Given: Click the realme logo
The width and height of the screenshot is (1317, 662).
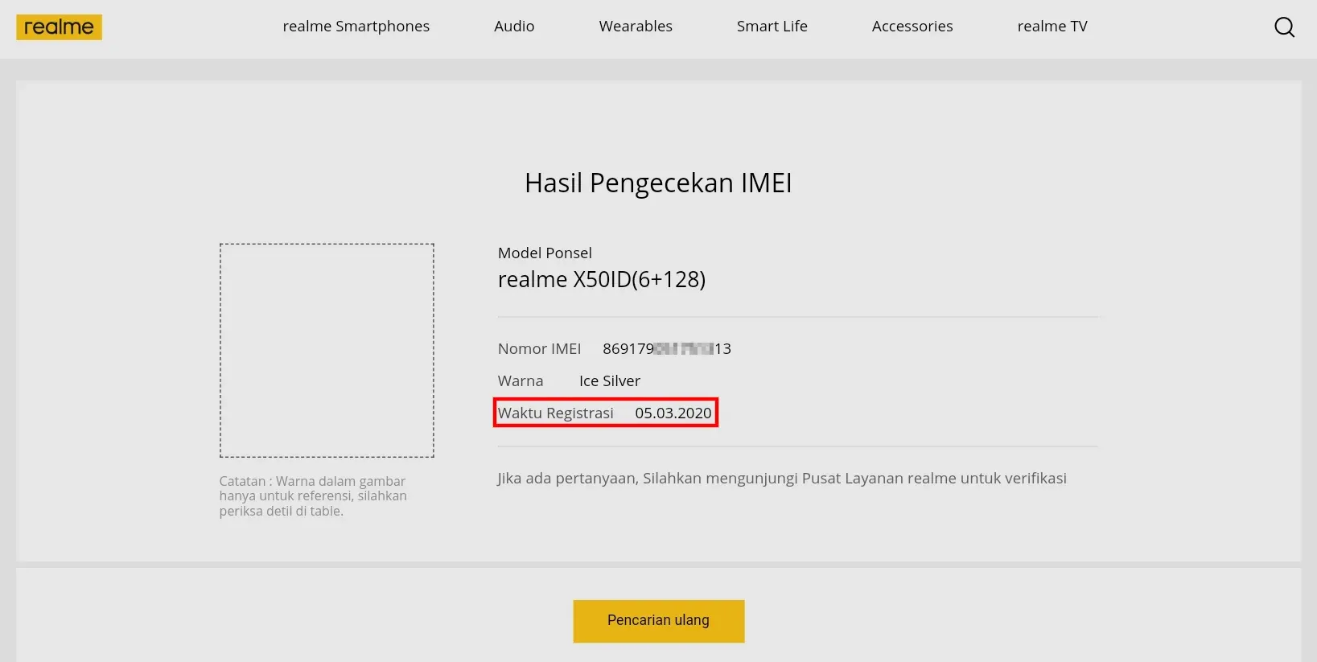Looking at the screenshot, I should point(59,27).
